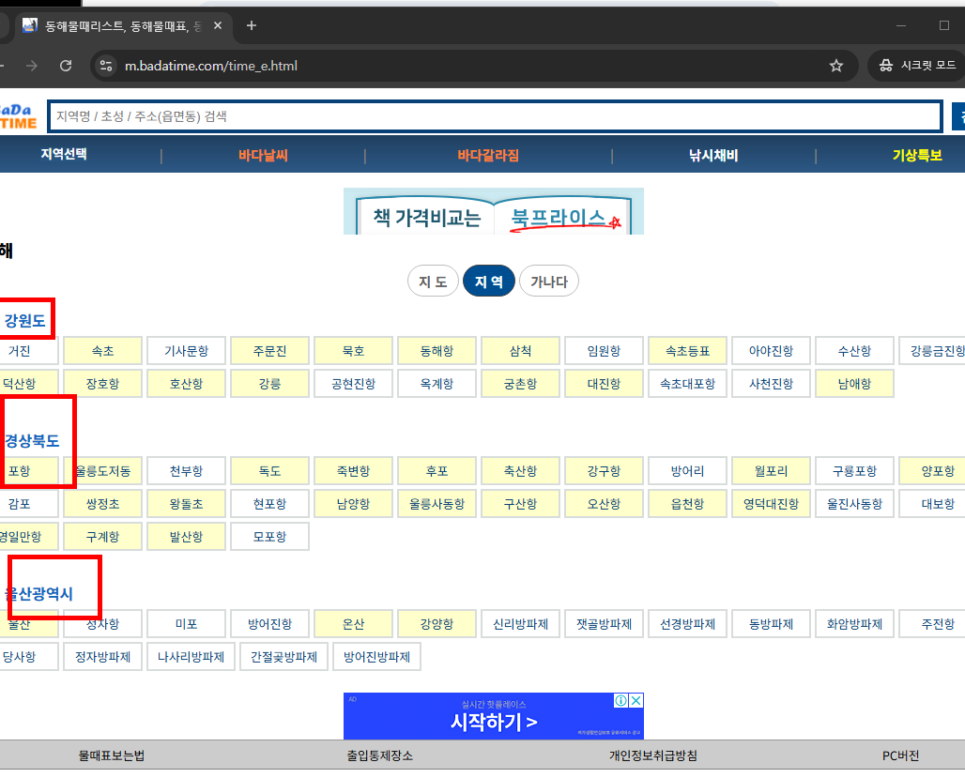Select 묵호 location button
965x778 pixels.
[x=353, y=351]
